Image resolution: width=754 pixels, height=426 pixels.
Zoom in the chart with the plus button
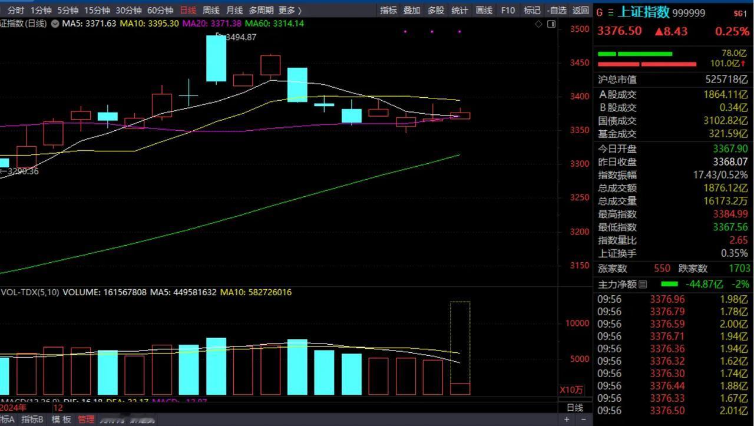coord(567,419)
